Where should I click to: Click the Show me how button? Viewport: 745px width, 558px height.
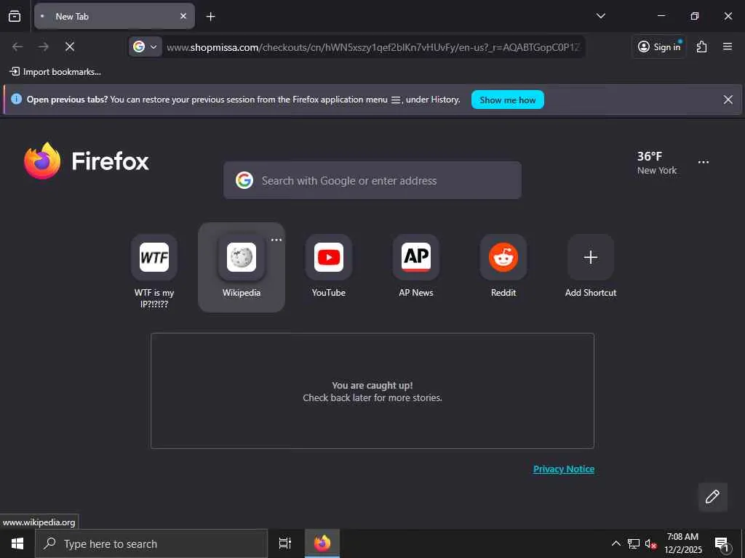coord(507,100)
